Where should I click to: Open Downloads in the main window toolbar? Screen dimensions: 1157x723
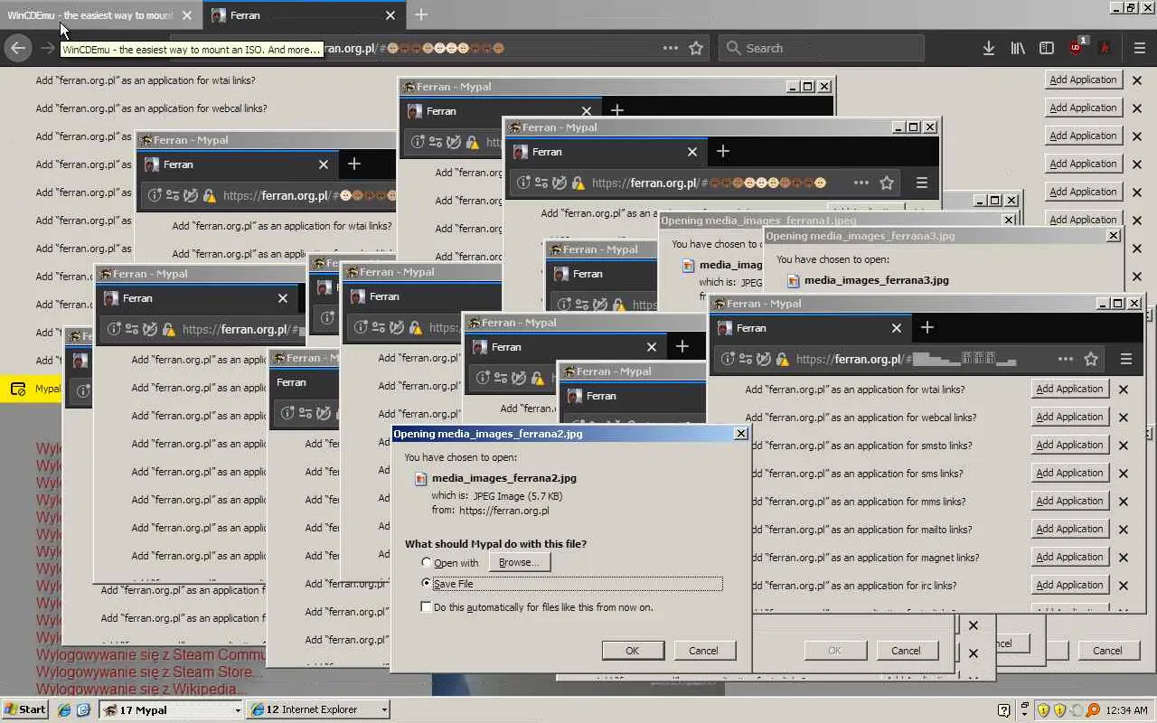coord(989,49)
